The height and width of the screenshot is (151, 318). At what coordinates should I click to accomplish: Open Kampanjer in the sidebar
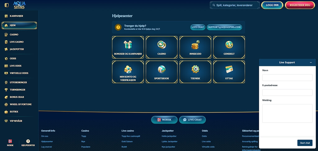click(19, 16)
